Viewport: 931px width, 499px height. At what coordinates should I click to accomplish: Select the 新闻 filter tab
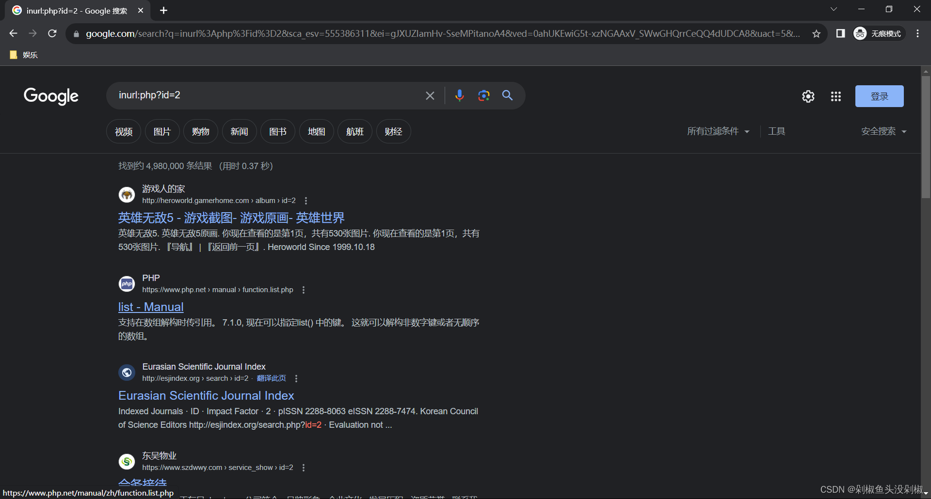point(239,132)
